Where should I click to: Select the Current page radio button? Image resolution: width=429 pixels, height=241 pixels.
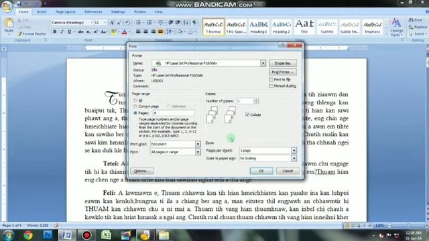tap(135, 106)
